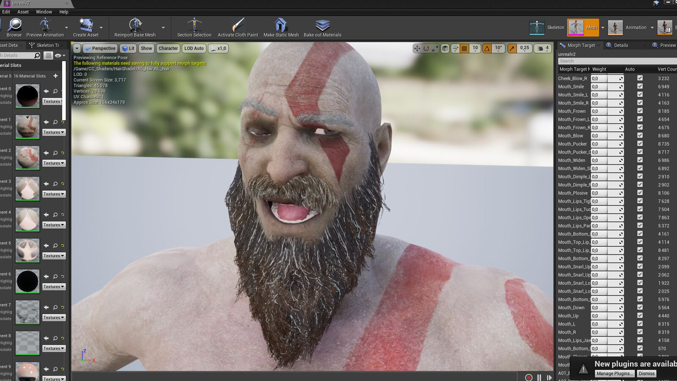Viewport: 677px width, 381px height.
Task: Open the Perspective view mode dropdown
Action: [100, 48]
